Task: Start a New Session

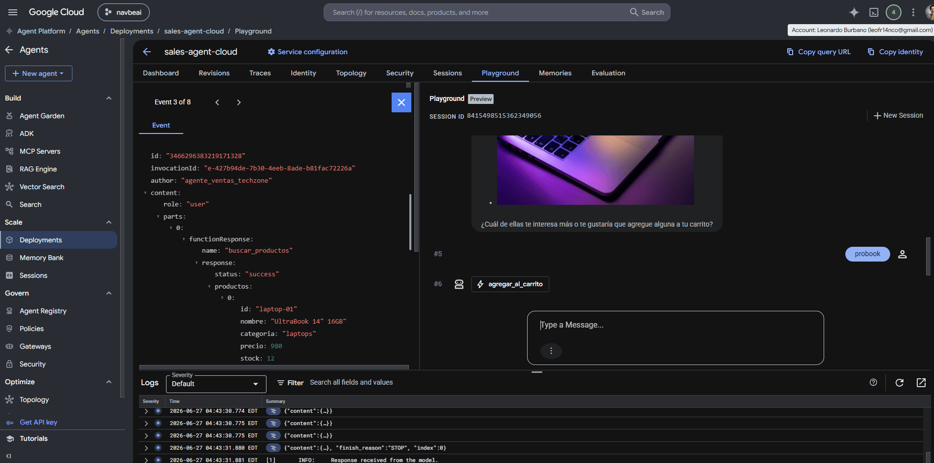Action: coord(899,115)
